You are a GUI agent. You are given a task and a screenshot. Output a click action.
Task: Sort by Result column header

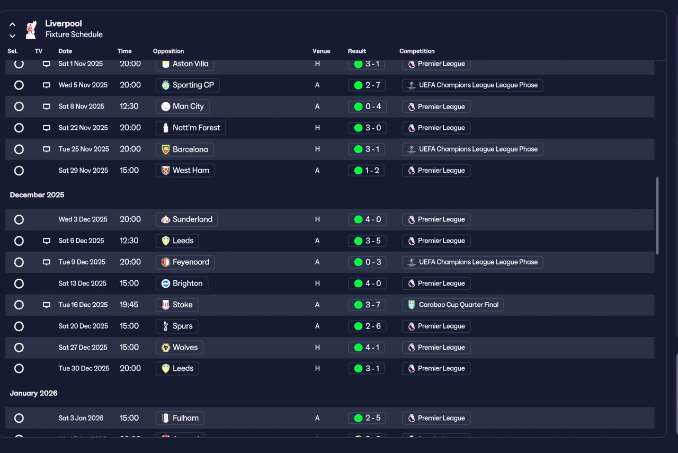click(357, 51)
